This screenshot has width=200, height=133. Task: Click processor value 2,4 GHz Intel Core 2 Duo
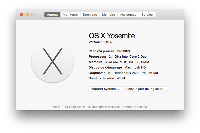(x=128, y=57)
